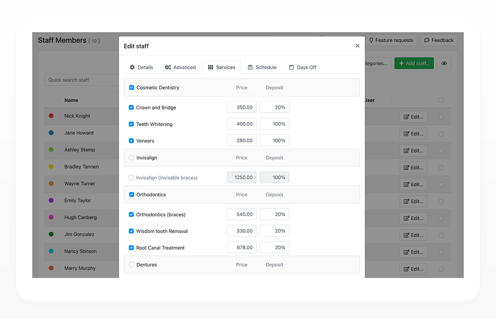The image size is (496, 319).
Task: Toggle the Teeth Whitening service checkbox
Action: coord(131,124)
